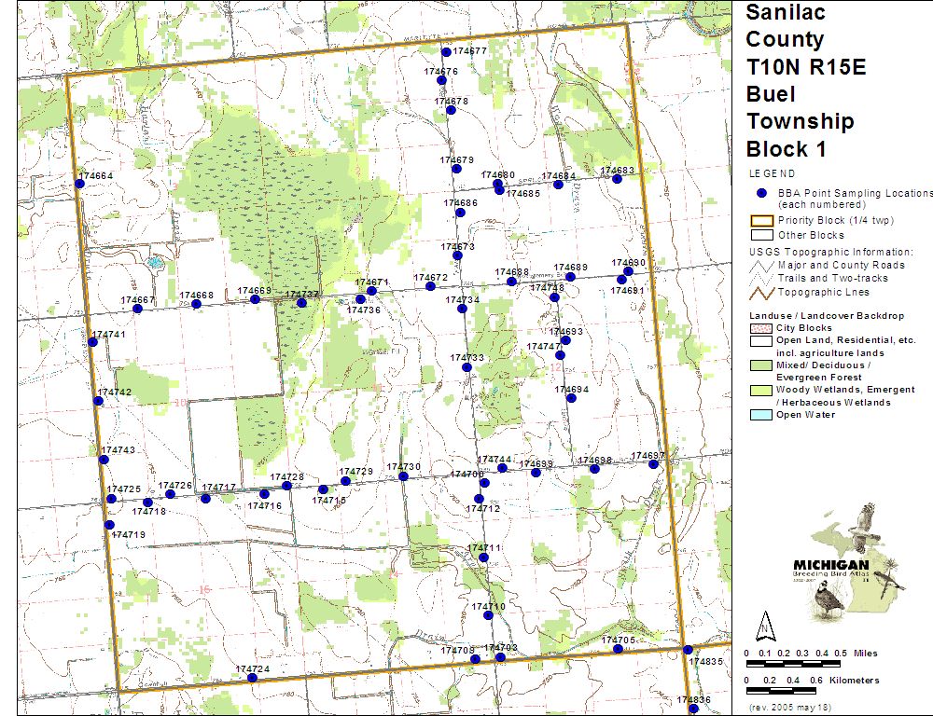The height and width of the screenshot is (716, 933).
Task: Click the Mixed/Deciduous Forest green swatch
Action: 761,365
